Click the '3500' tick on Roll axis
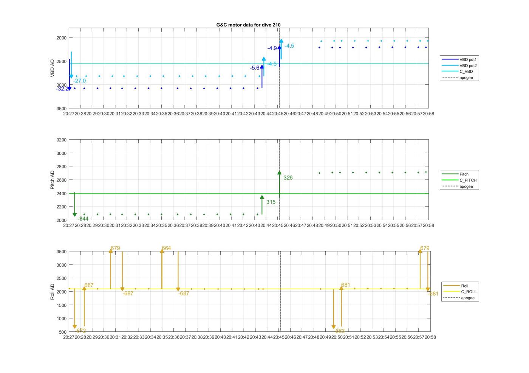Image resolution: width=529 pixels, height=373 pixels. click(62, 252)
